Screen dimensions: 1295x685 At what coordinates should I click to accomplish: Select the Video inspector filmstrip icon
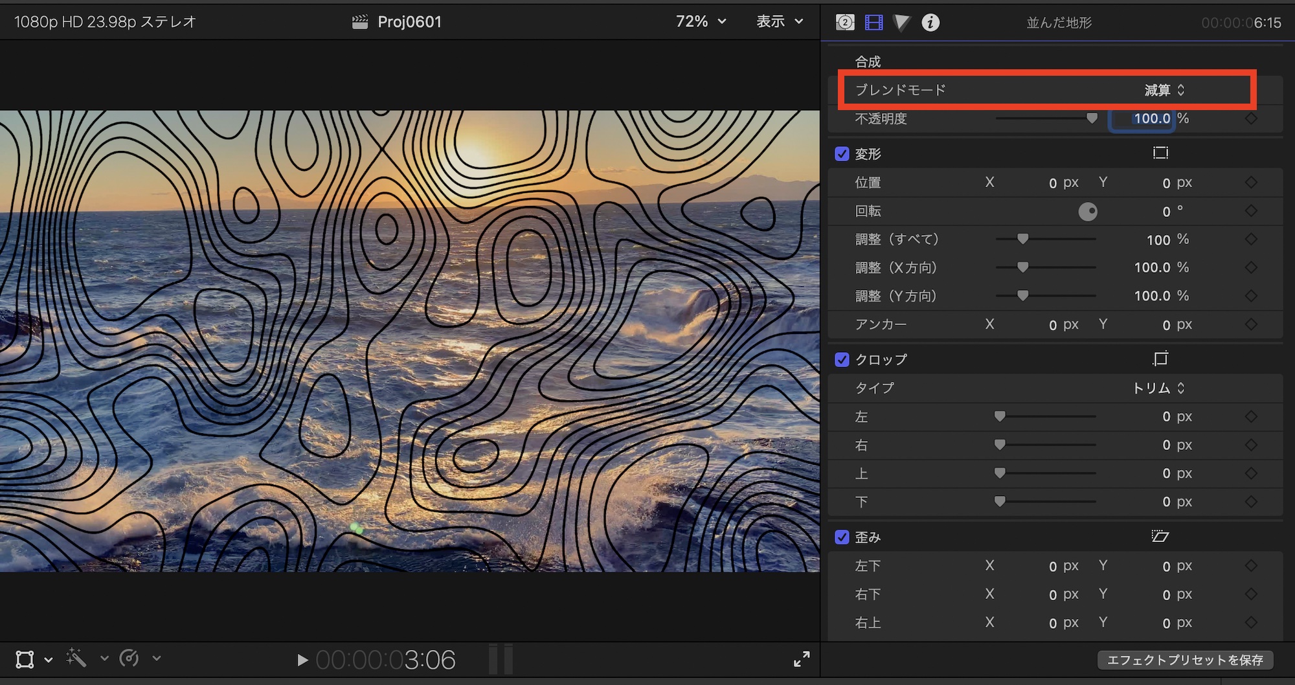point(873,23)
